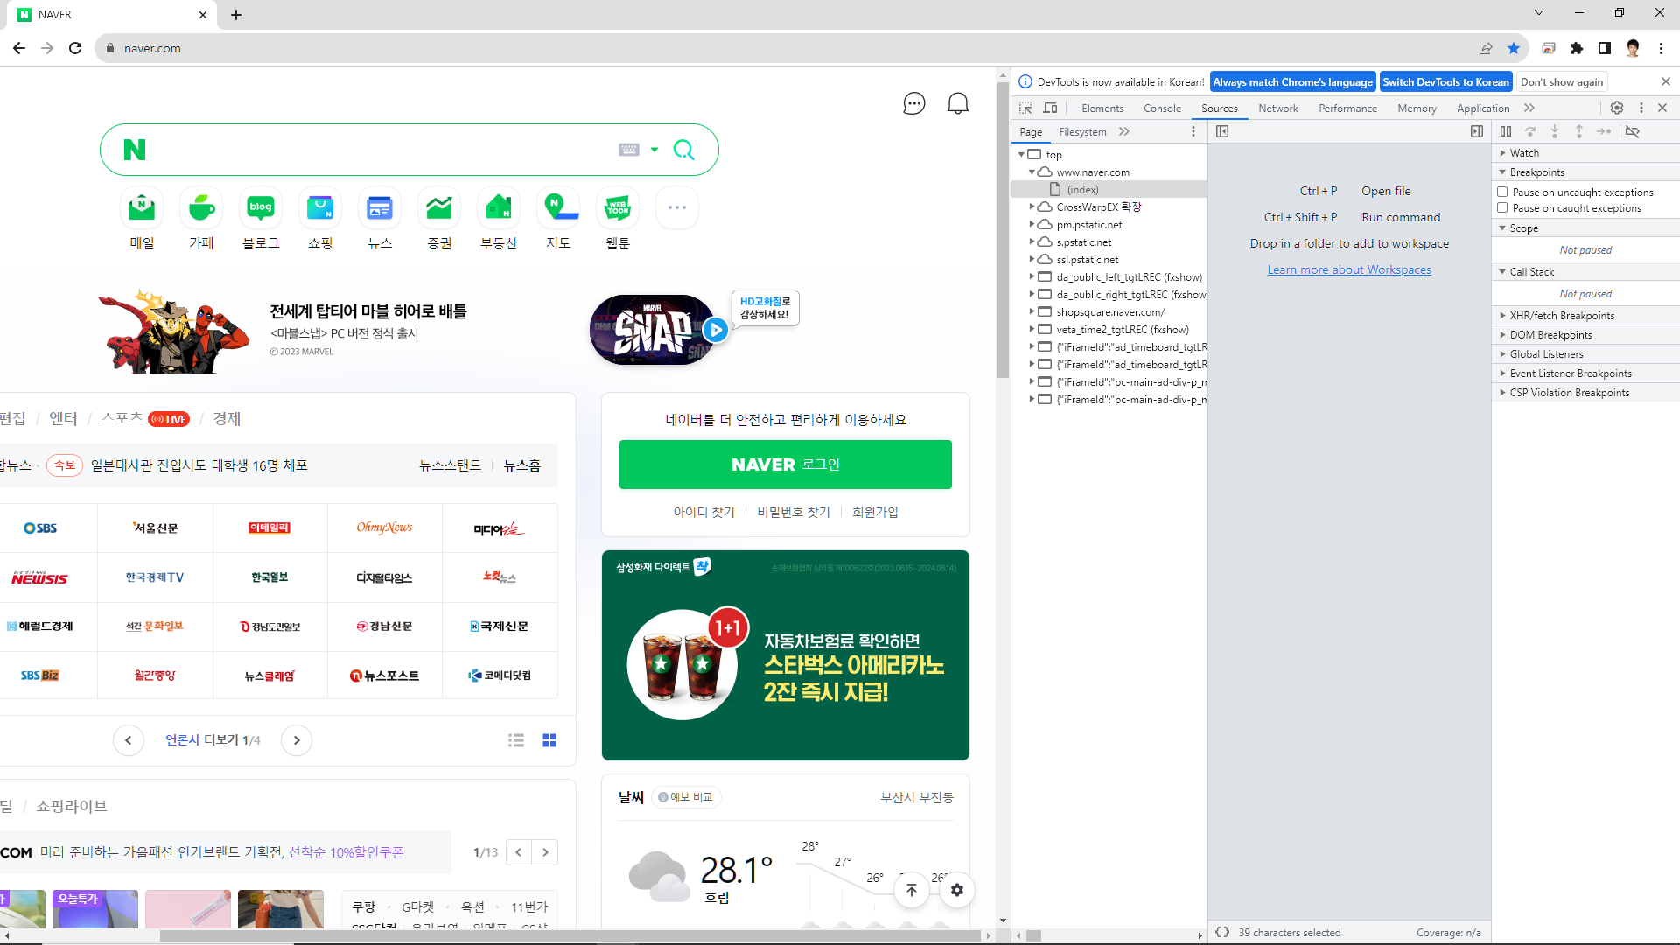Click the Naver Mail icon
1680x945 pixels.
point(142,208)
